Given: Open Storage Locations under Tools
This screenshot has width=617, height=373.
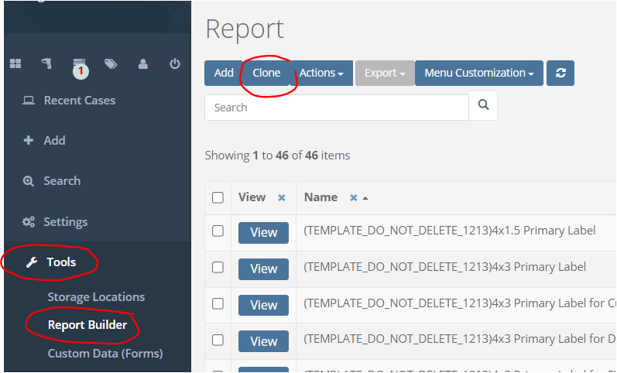Looking at the screenshot, I should coord(96,297).
